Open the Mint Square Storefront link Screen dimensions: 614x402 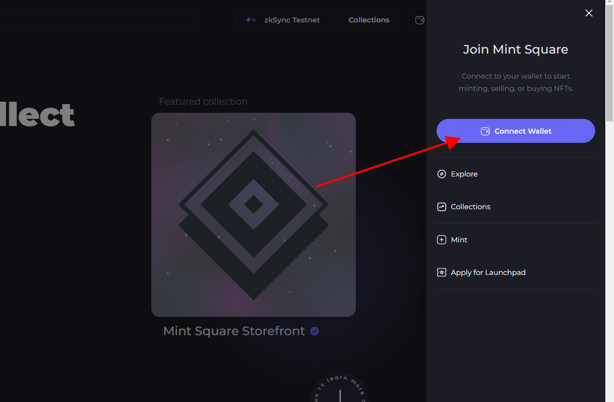coord(234,331)
